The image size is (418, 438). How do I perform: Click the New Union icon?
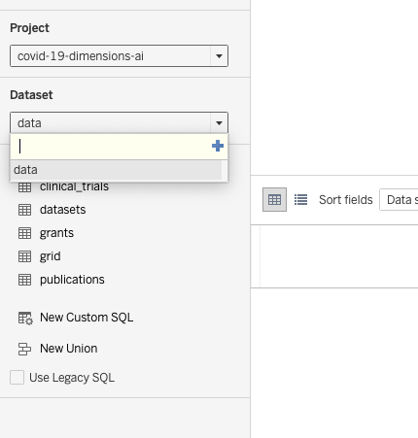(24, 349)
